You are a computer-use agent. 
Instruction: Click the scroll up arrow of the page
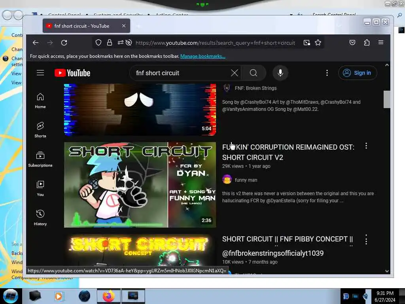pos(387,65)
